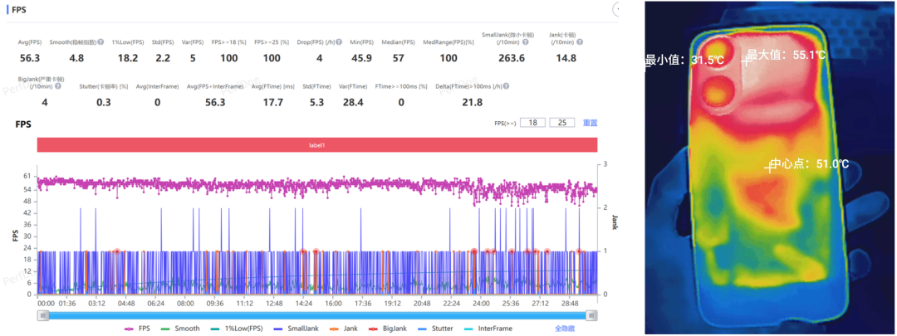The width and height of the screenshot is (897, 336).
Task: Click help icon next to SmallJank (/10min)
Action: tap(526, 41)
